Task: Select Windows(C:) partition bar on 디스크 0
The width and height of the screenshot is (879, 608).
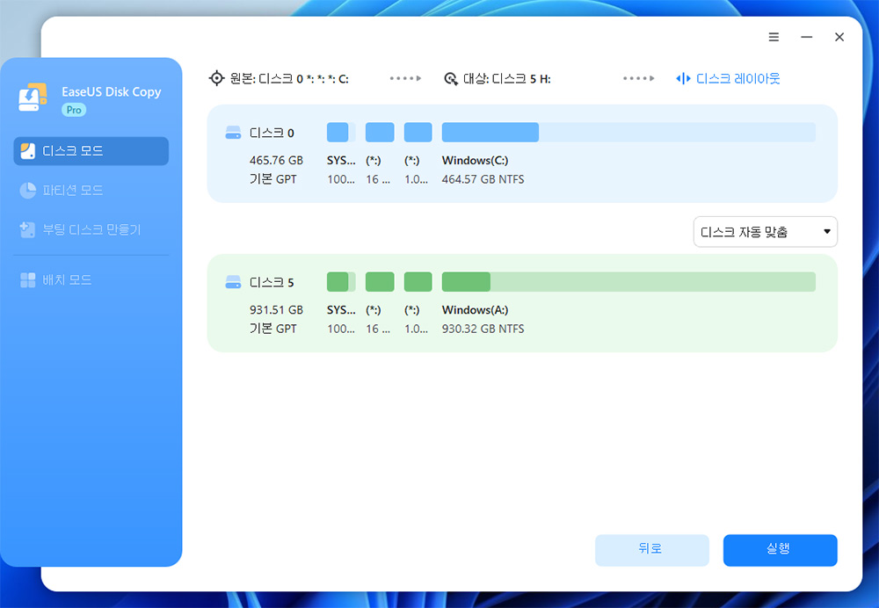Action: 628,133
